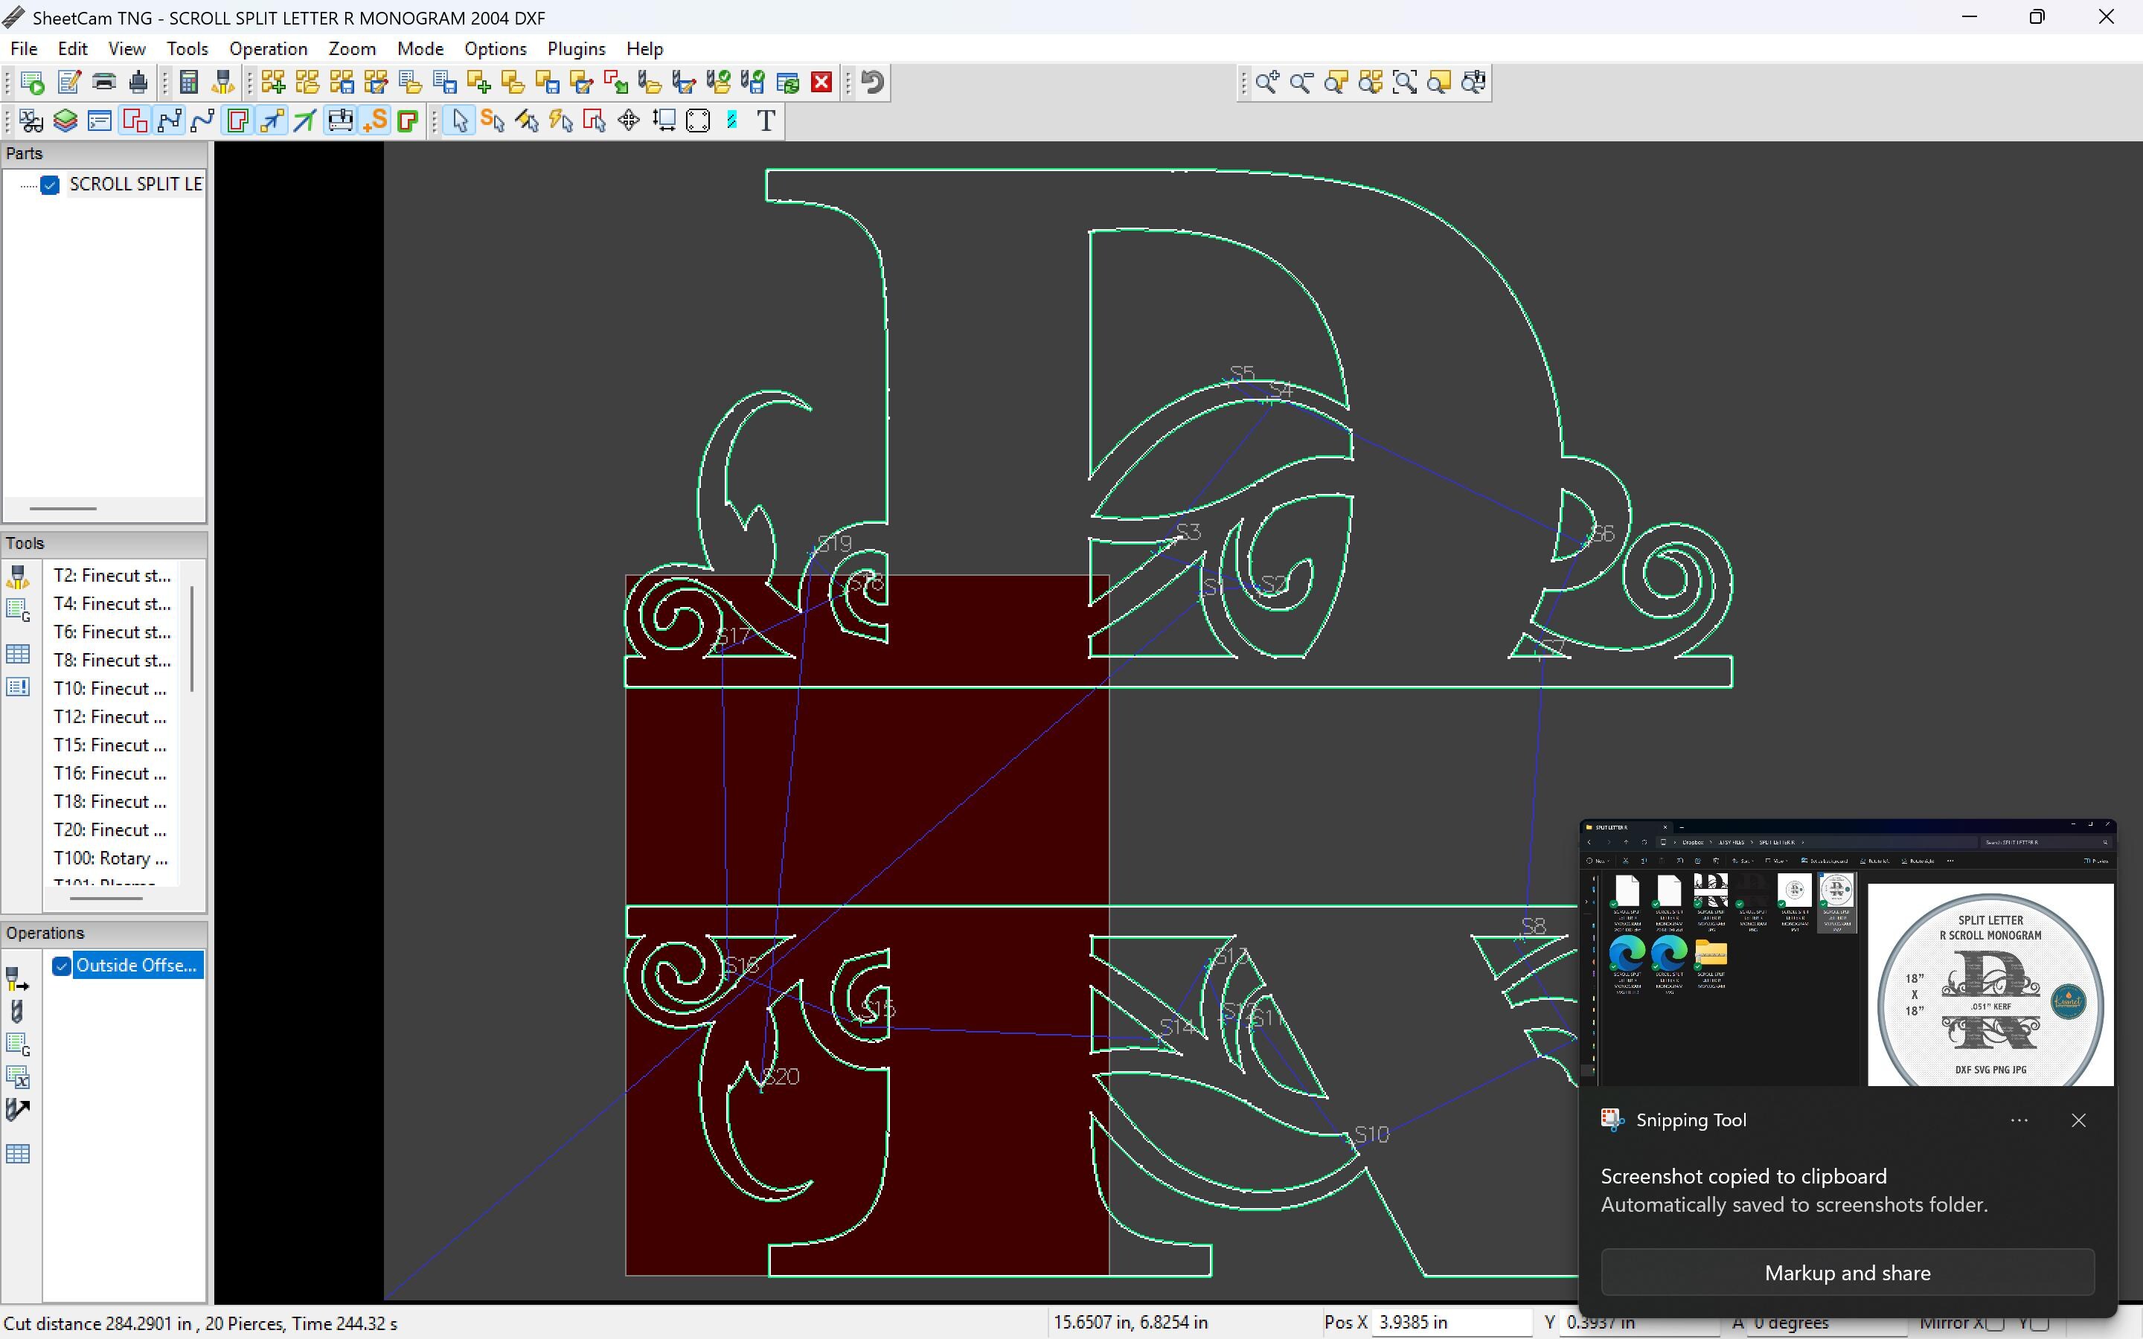Open the Operation menu
The width and height of the screenshot is (2143, 1339).
(x=269, y=48)
